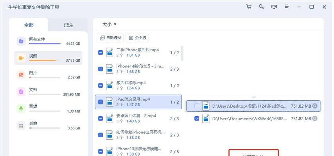
Task: Switch to the 已选 tab
Action: pos(68,25)
